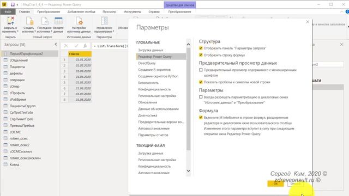Image resolution: width=349 pixels, height=196 pixels.
Task: Click the Recent Sources icon
Action: pos(45,21)
